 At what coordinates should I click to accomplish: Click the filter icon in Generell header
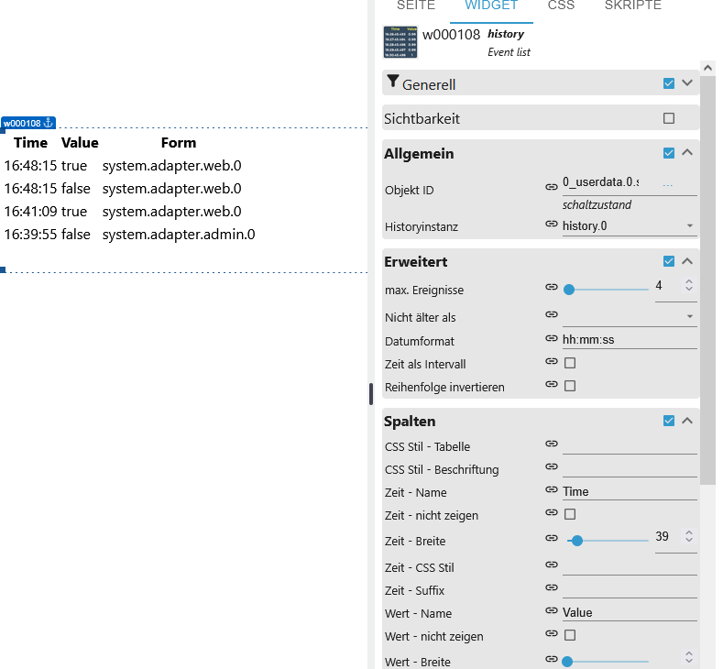pos(393,82)
